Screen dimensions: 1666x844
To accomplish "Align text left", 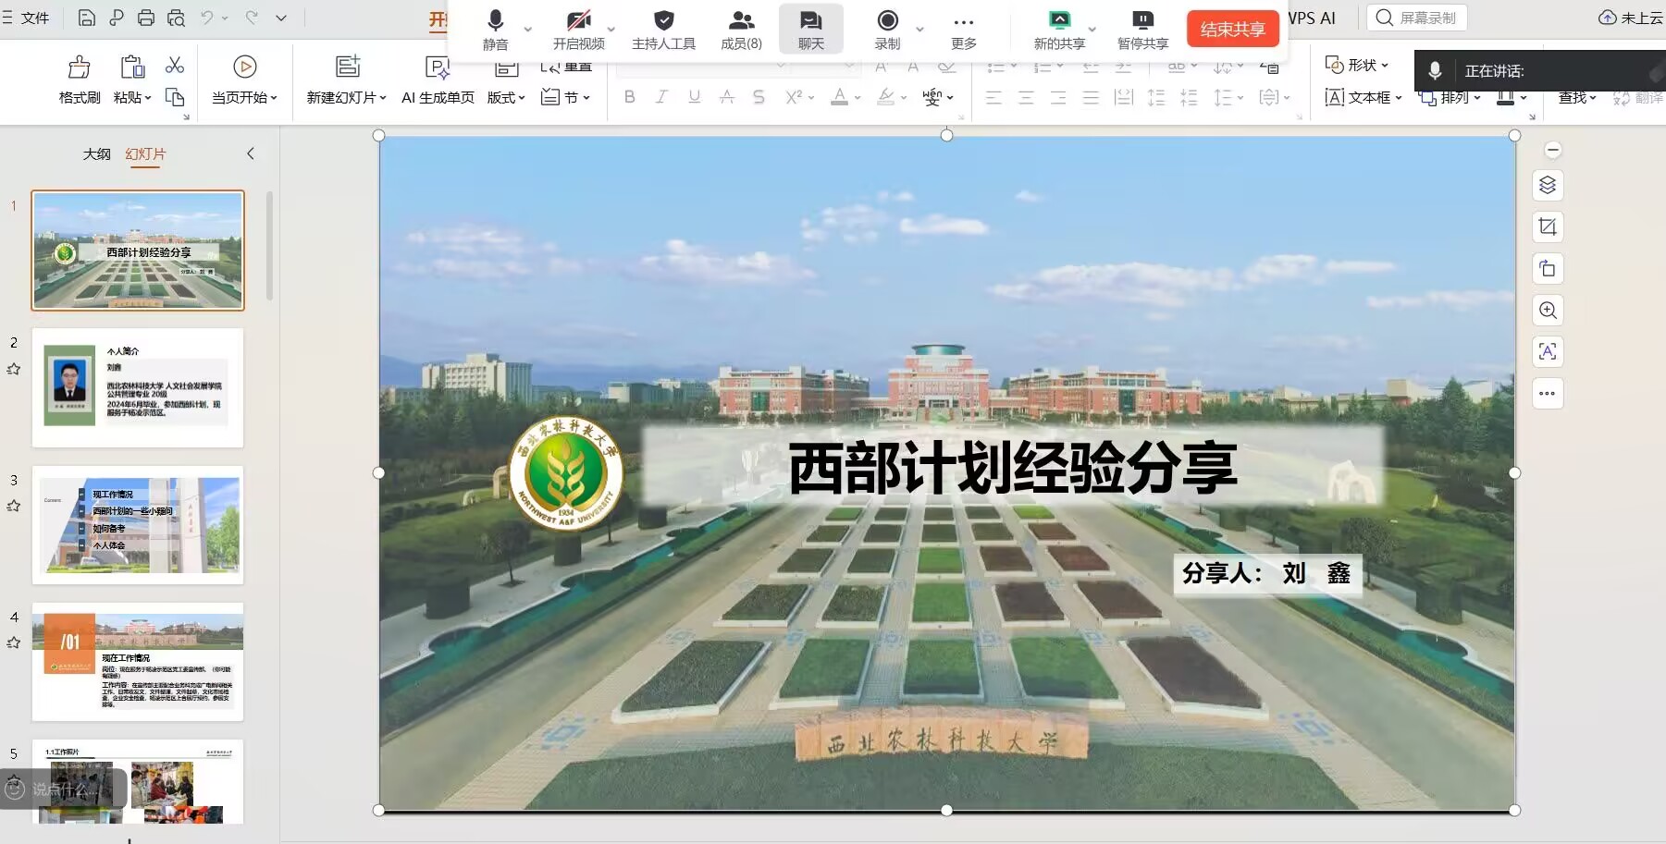I will [993, 97].
